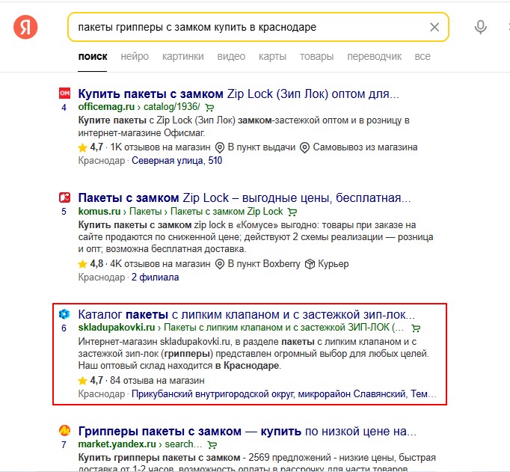This screenshot has height=472, width=510.
Task: Open the Купить пакеты с замком Zip Lock result
Action: tap(239, 94)
